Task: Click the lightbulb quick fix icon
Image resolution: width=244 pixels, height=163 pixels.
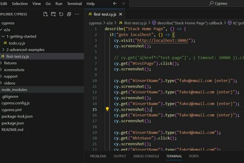Action: click(107, 109)
